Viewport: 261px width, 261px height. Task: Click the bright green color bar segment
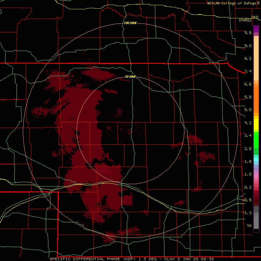256,140
